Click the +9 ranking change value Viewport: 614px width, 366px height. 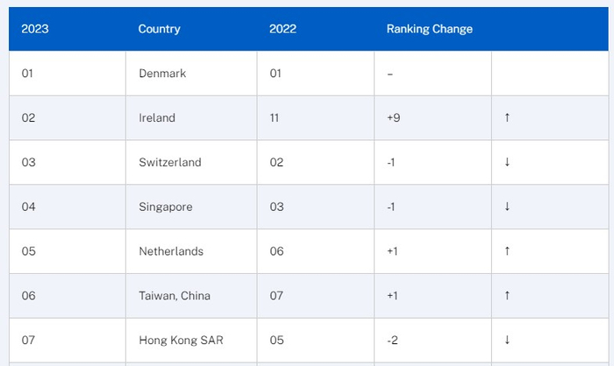point(394,118)
